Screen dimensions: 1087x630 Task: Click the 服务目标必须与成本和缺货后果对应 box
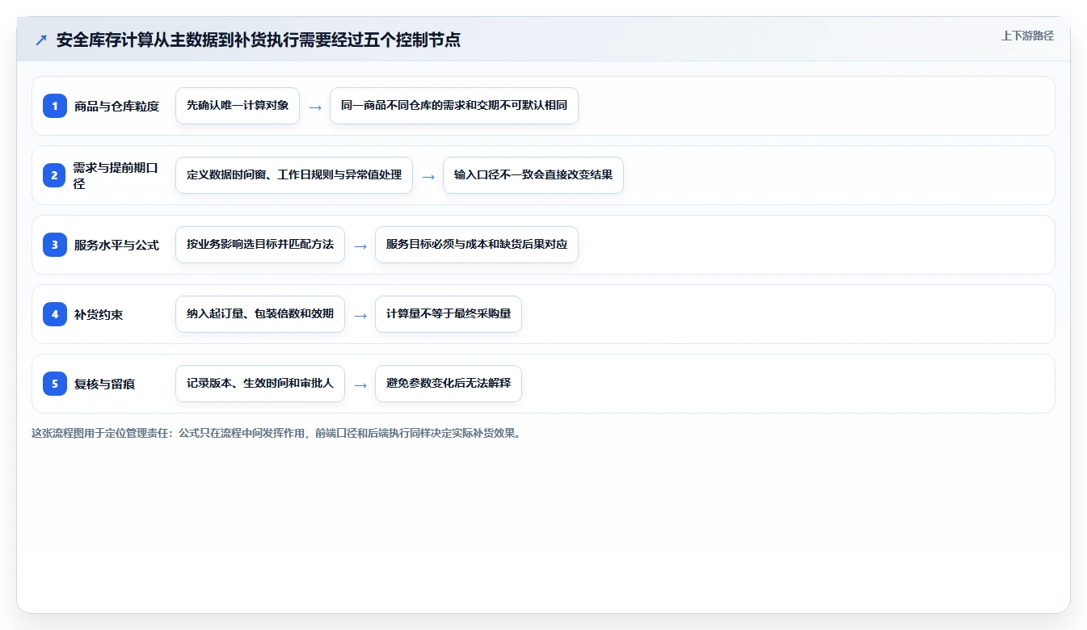click(477, 245)
